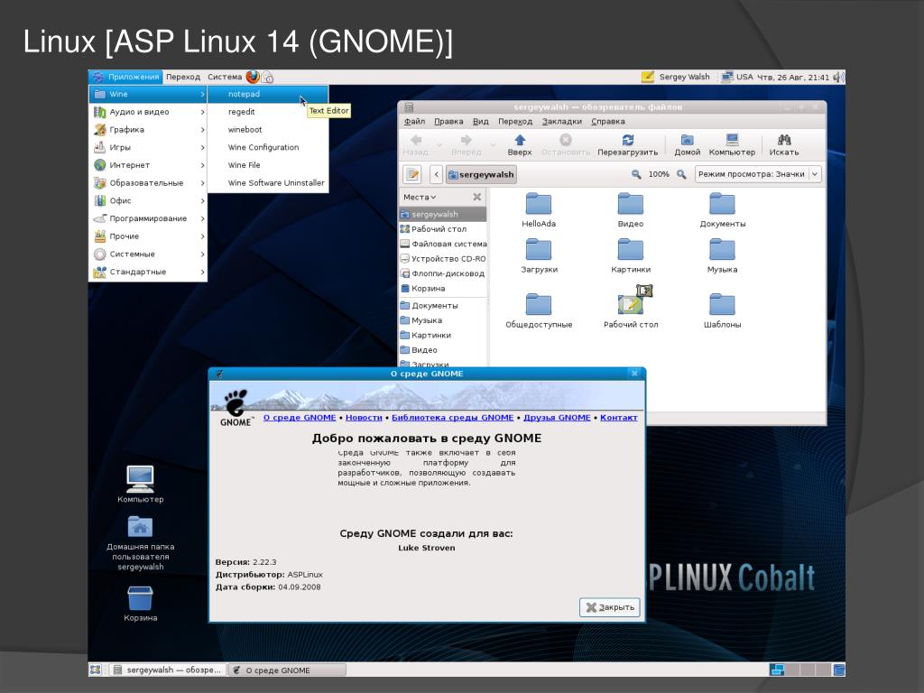Select Корзина in the Места sidebar
This screenshot has height=693, width=924.
pos(443,288)
